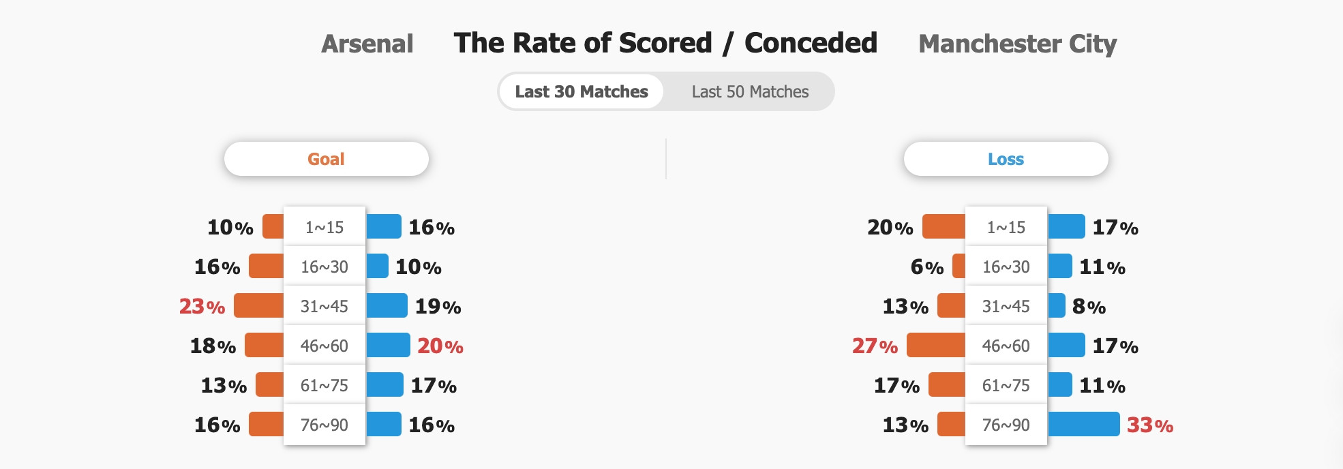This screenshot has width=1343, height=469.
Task: Click the 1~15 interval in Goal chart
Action: coord(325,227)
